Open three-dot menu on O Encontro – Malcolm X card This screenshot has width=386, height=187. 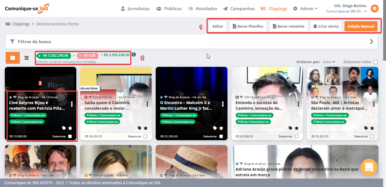tap(223, 104)
